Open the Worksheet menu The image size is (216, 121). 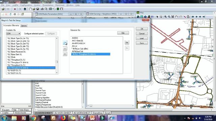pyautogui.click(x=60, y=5)
